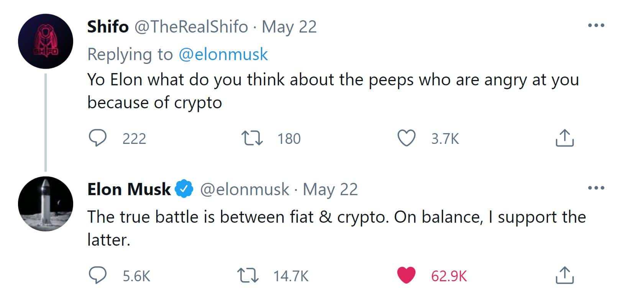
Task: Open Elon Musk's rocket profile picture
Action: click(x=46, y=204)
